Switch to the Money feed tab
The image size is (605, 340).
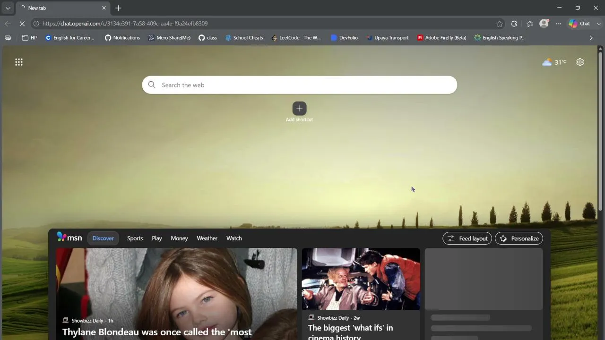click(179, 238)
